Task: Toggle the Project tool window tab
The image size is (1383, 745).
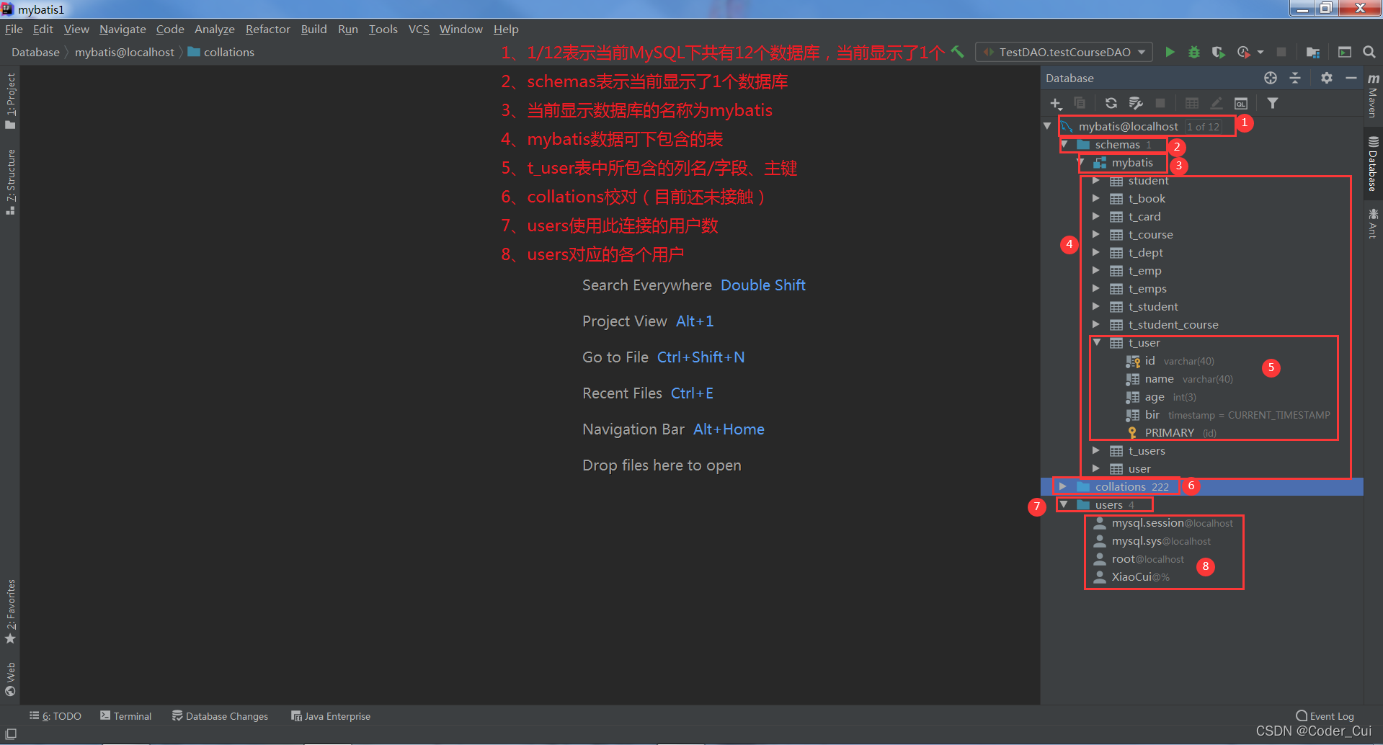Action: coord(10,101)
